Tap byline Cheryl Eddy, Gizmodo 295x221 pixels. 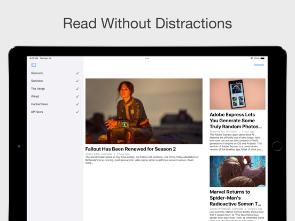(x=99, y=154)
